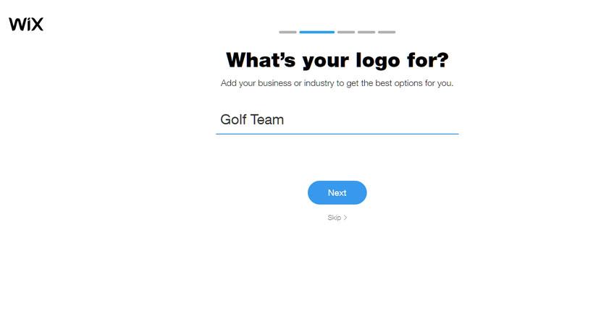Click the word "What's" in heading

point(261,60)
